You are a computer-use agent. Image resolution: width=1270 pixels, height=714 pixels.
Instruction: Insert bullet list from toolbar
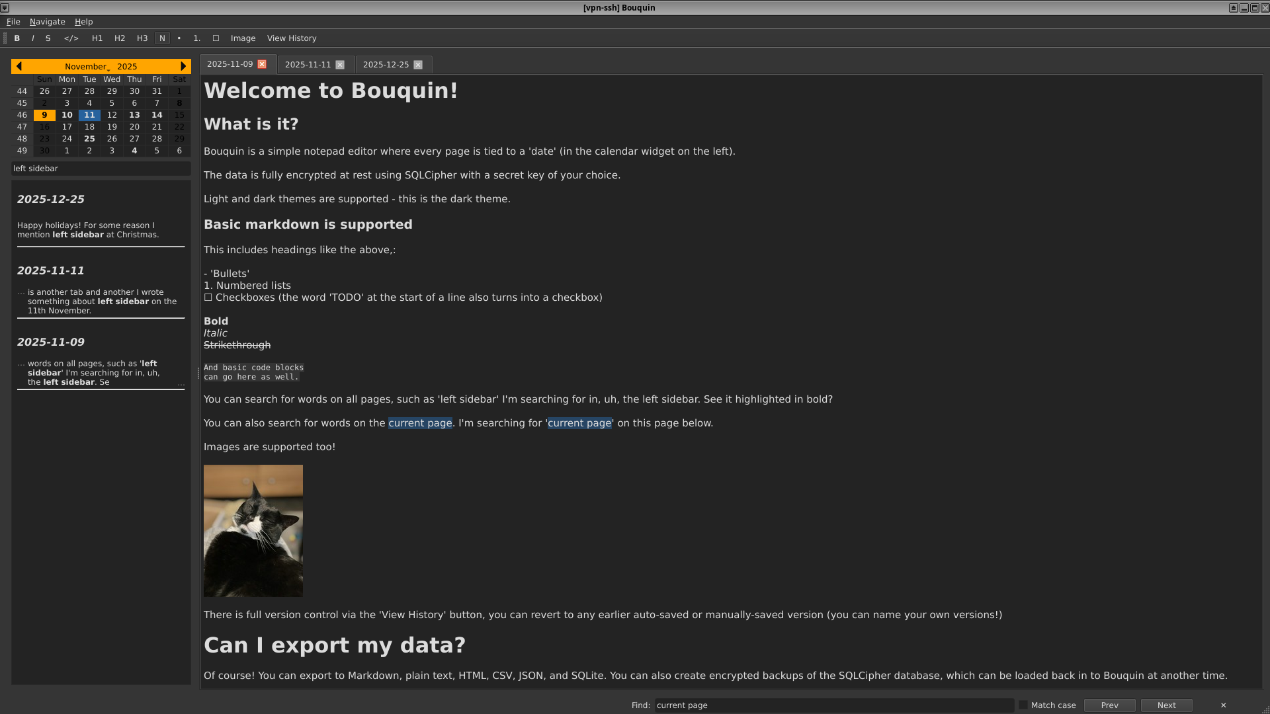[179, 38]
